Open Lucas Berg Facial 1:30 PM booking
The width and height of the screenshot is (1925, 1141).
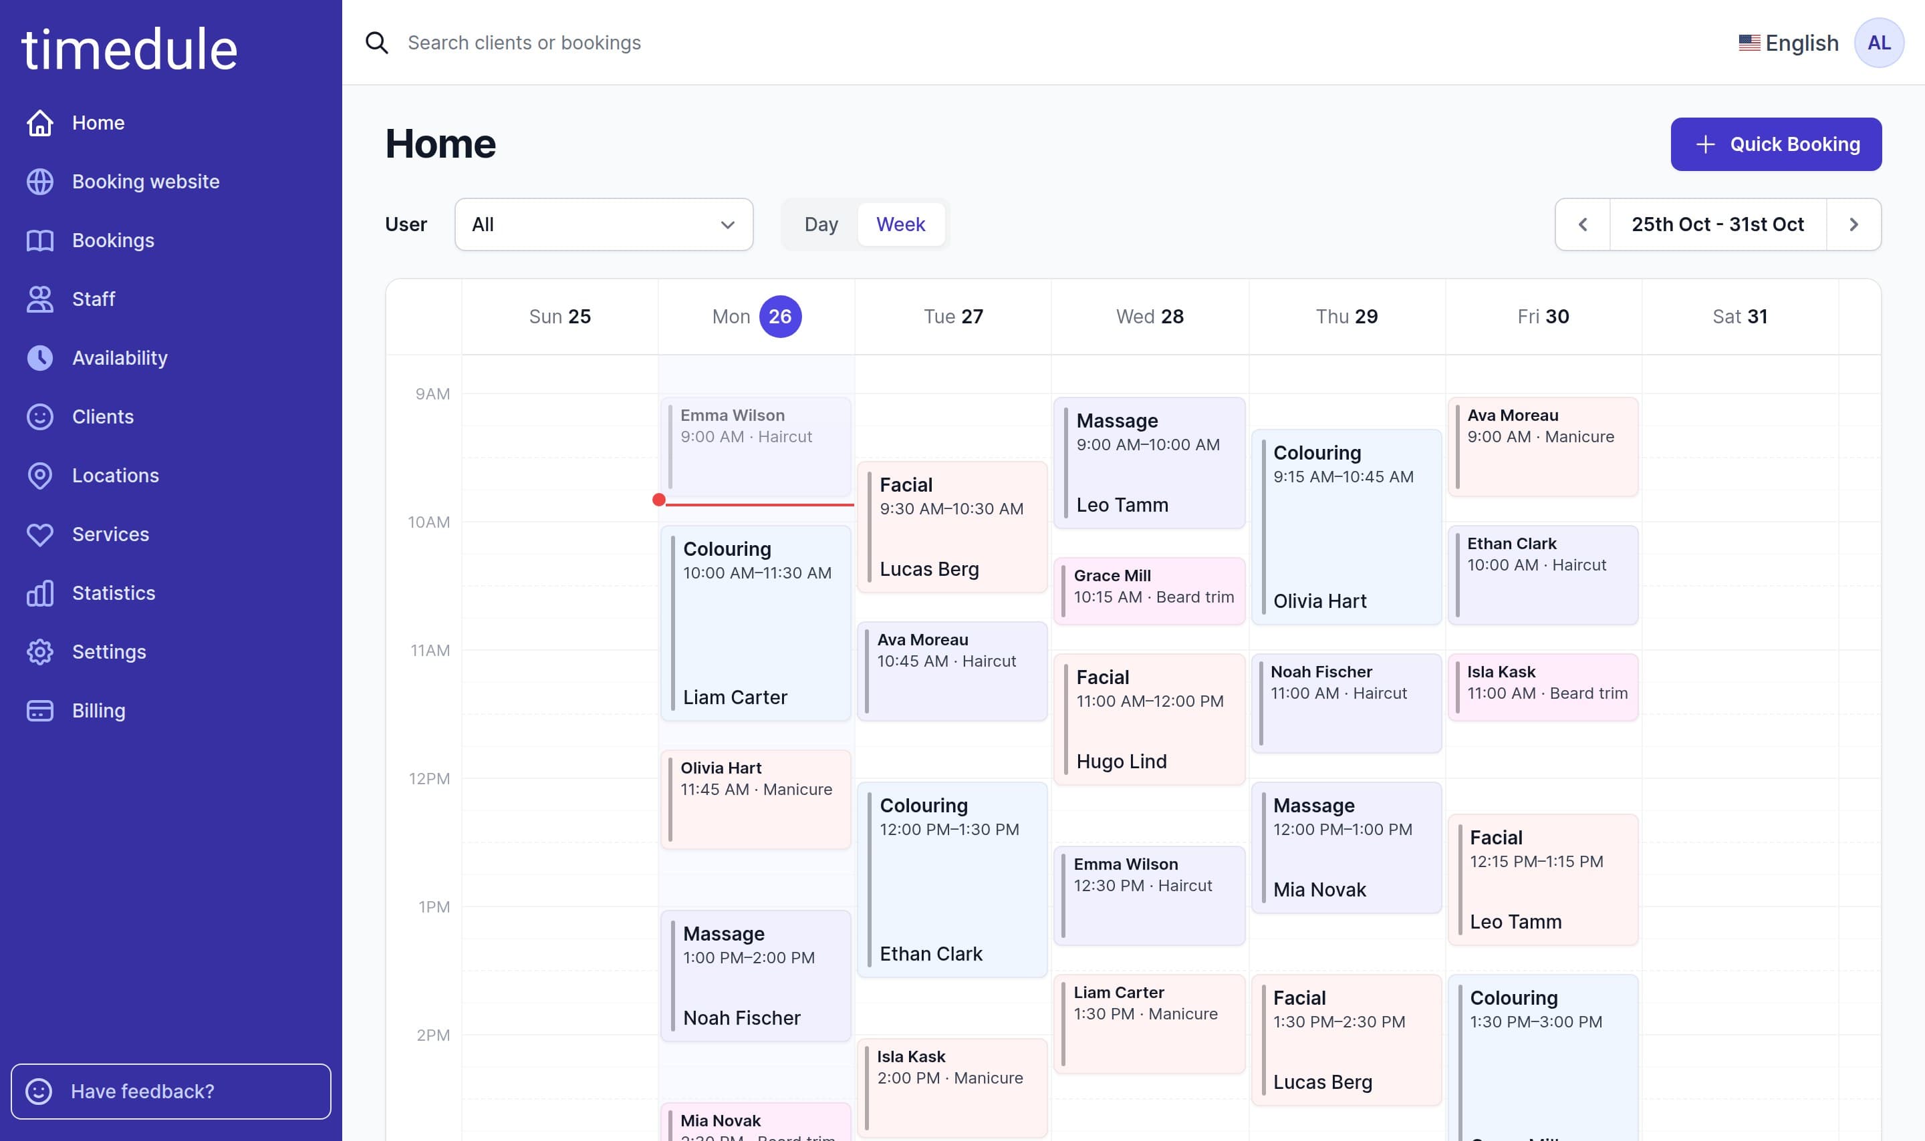click(x=1346, y=1040)
